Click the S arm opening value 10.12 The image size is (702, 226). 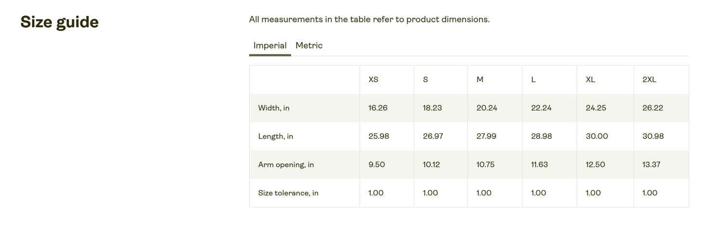(x=431, y=165)
